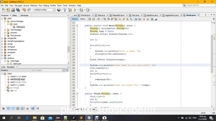Viewport: 216px width, 121px height.
Task: Switch to the Services tab
Action: point(25,15)
